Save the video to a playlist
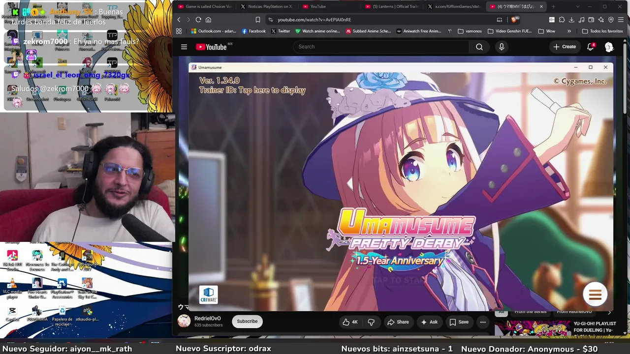 459,322
